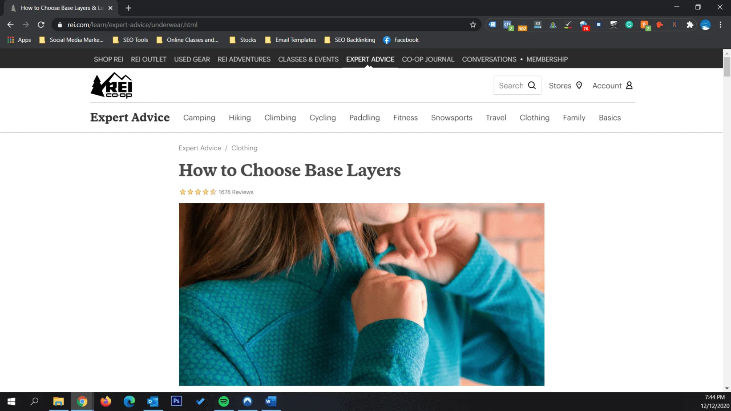Open Account via the person icon
The width and height of the screenshot is (731, 411).
point(629,85)
